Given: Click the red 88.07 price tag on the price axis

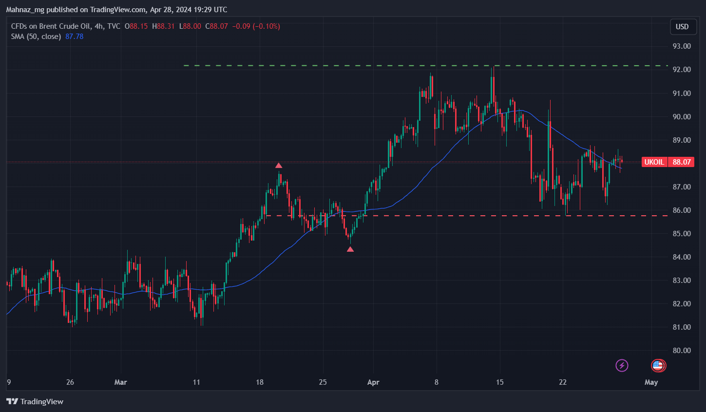Looking at the screenshot, I should (682, 162).
